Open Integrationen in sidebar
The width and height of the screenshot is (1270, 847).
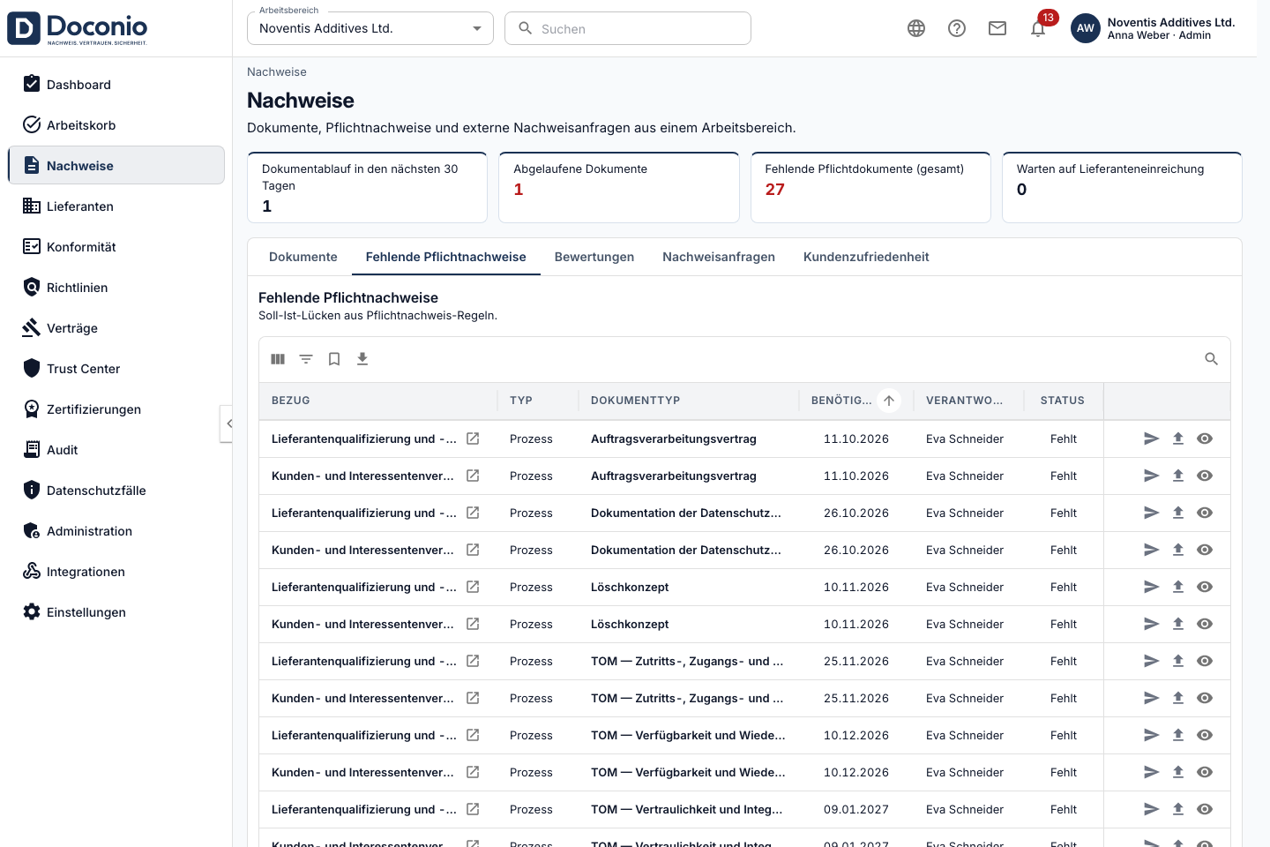(x=116, y=572)
